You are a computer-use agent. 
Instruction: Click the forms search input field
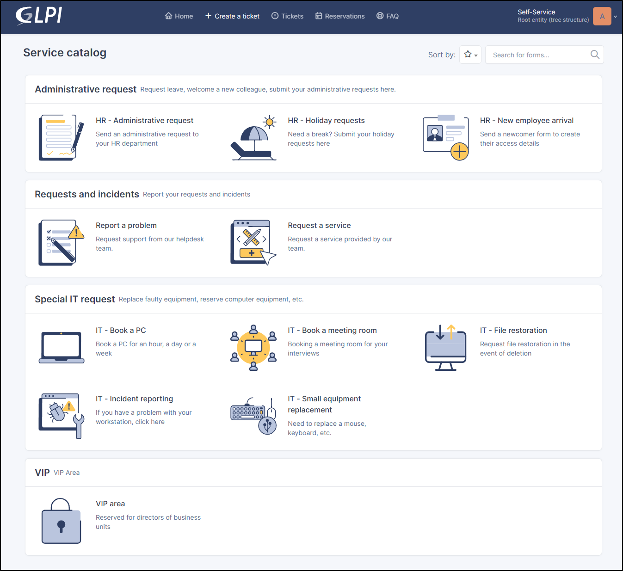(537, 55)
